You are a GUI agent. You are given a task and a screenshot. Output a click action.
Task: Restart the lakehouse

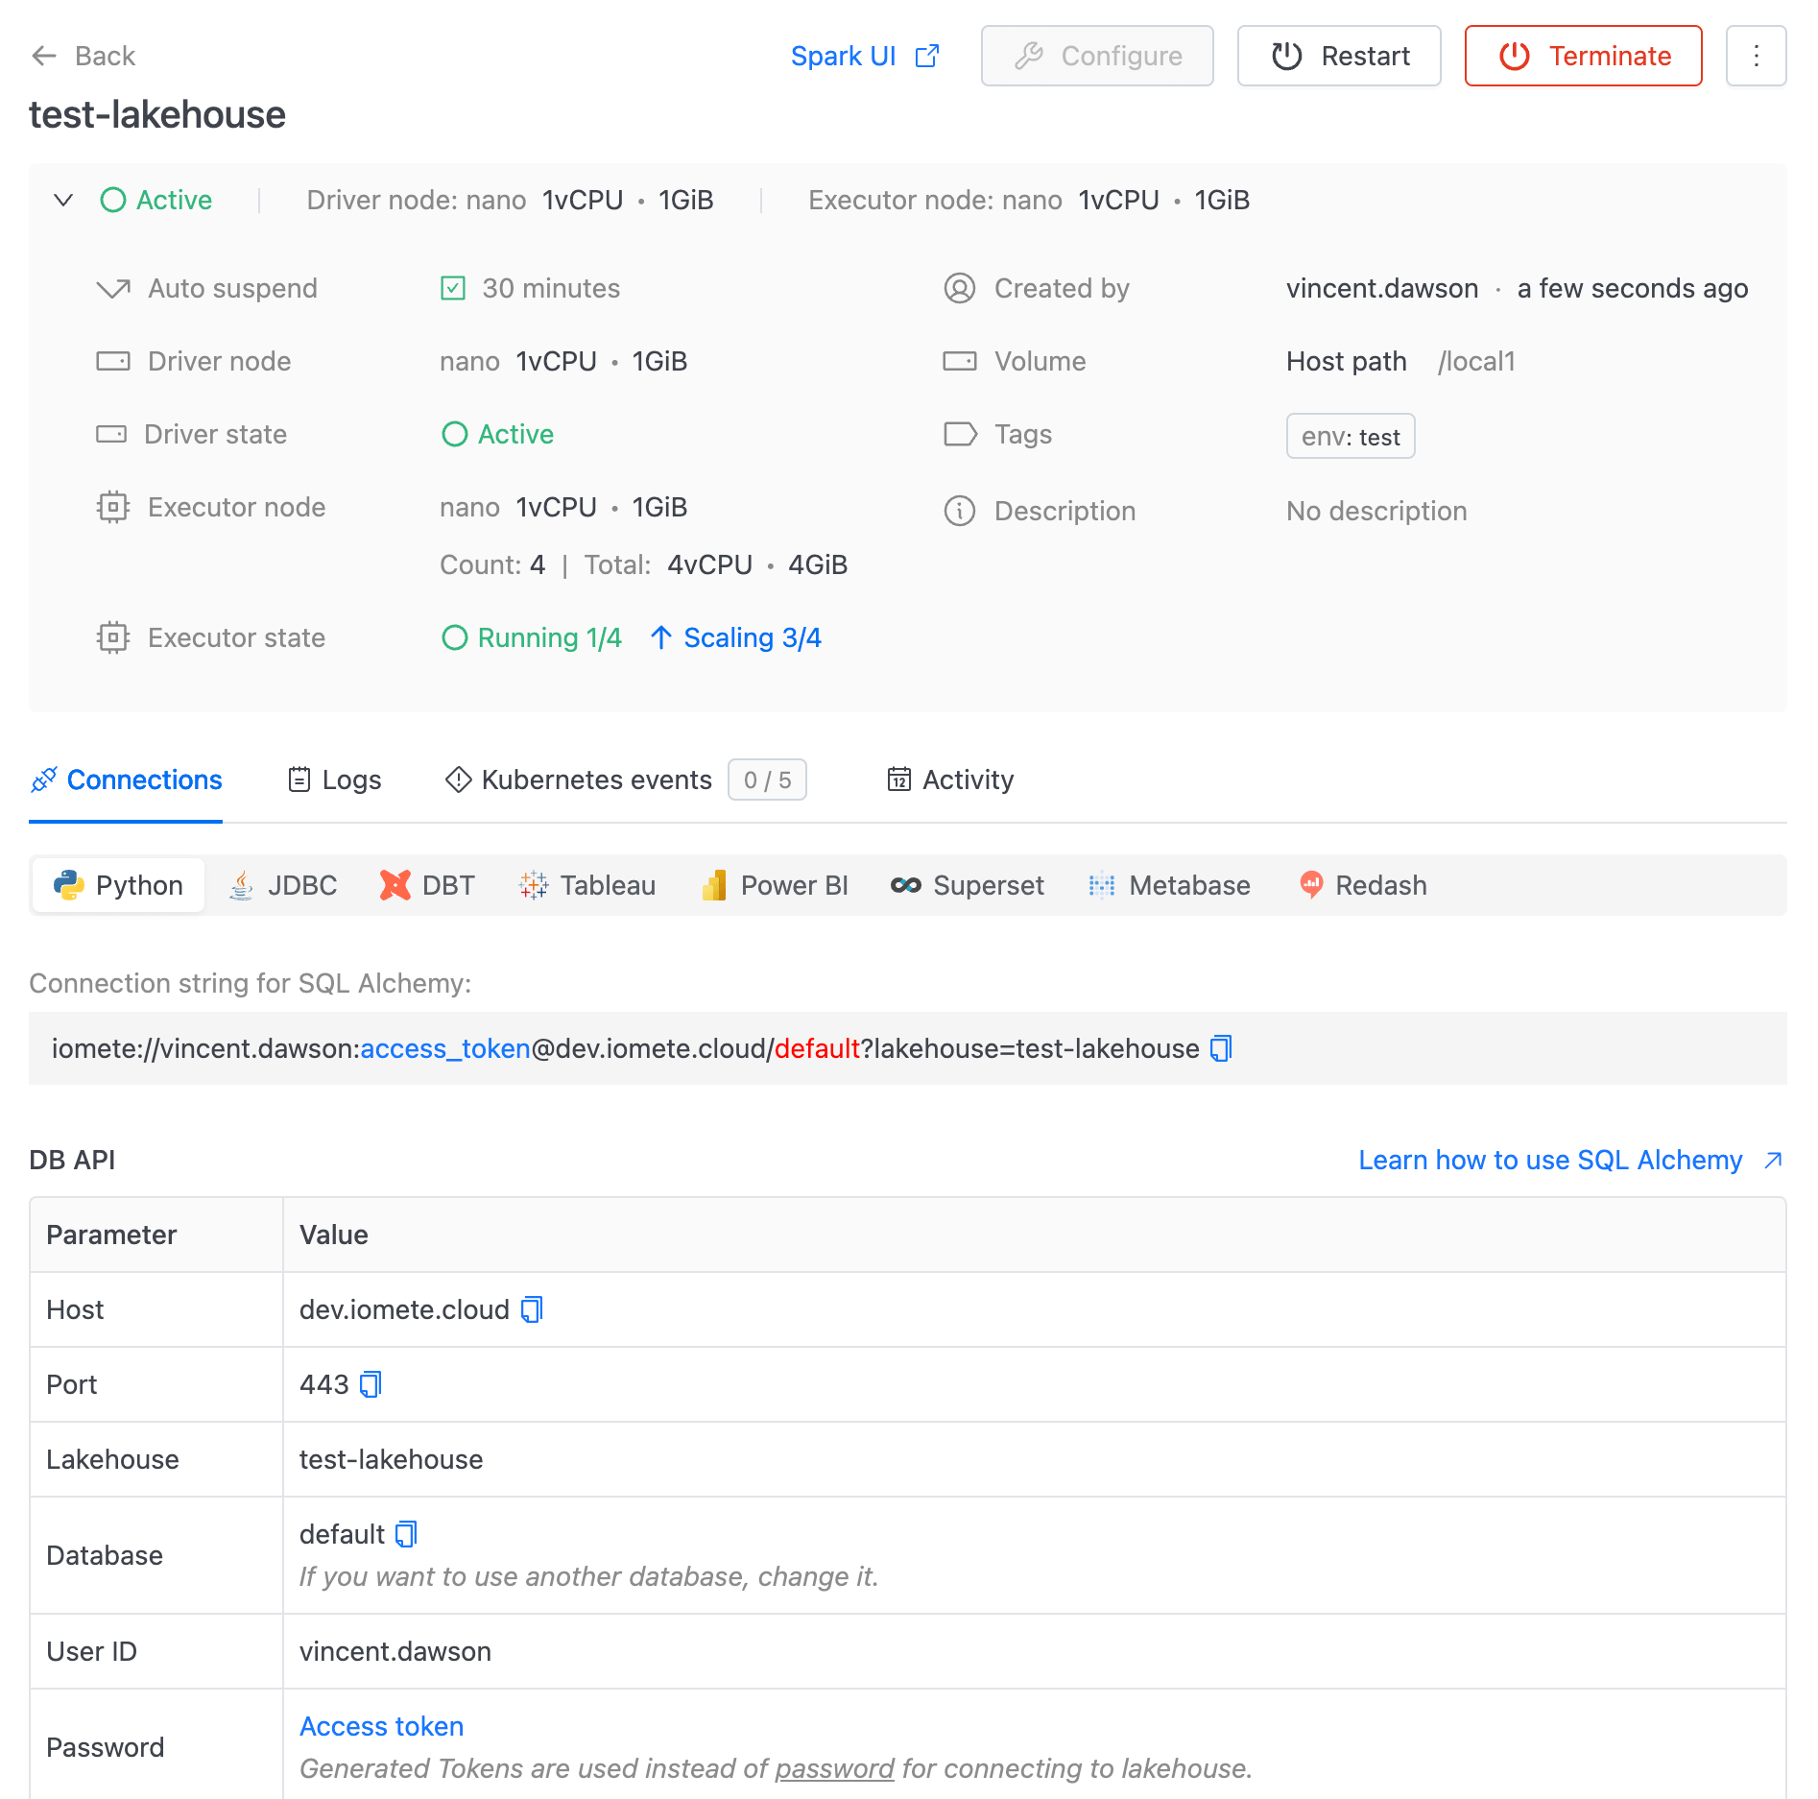point(1339,56)
